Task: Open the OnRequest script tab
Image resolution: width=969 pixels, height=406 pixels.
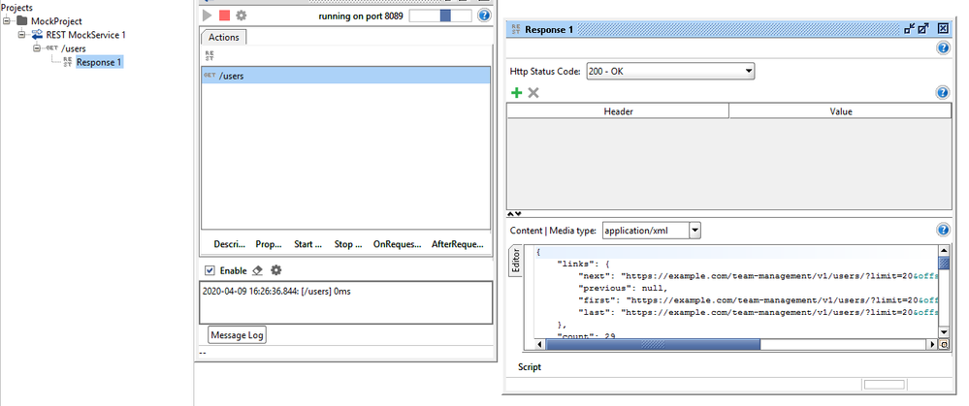Action: pyautogui.click(x=396, y=244)
